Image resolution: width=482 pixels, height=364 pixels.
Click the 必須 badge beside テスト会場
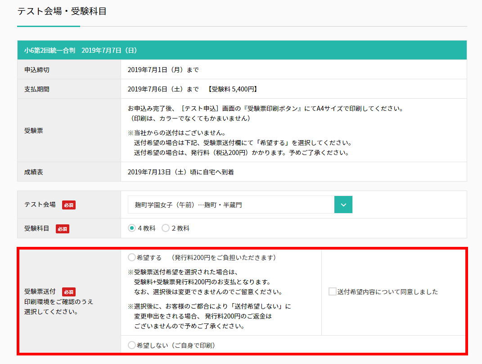tap(69, 205)
